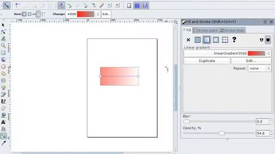Choose flat color fill
The height and width of the screenshot is (154, 275).
(198, 40)
